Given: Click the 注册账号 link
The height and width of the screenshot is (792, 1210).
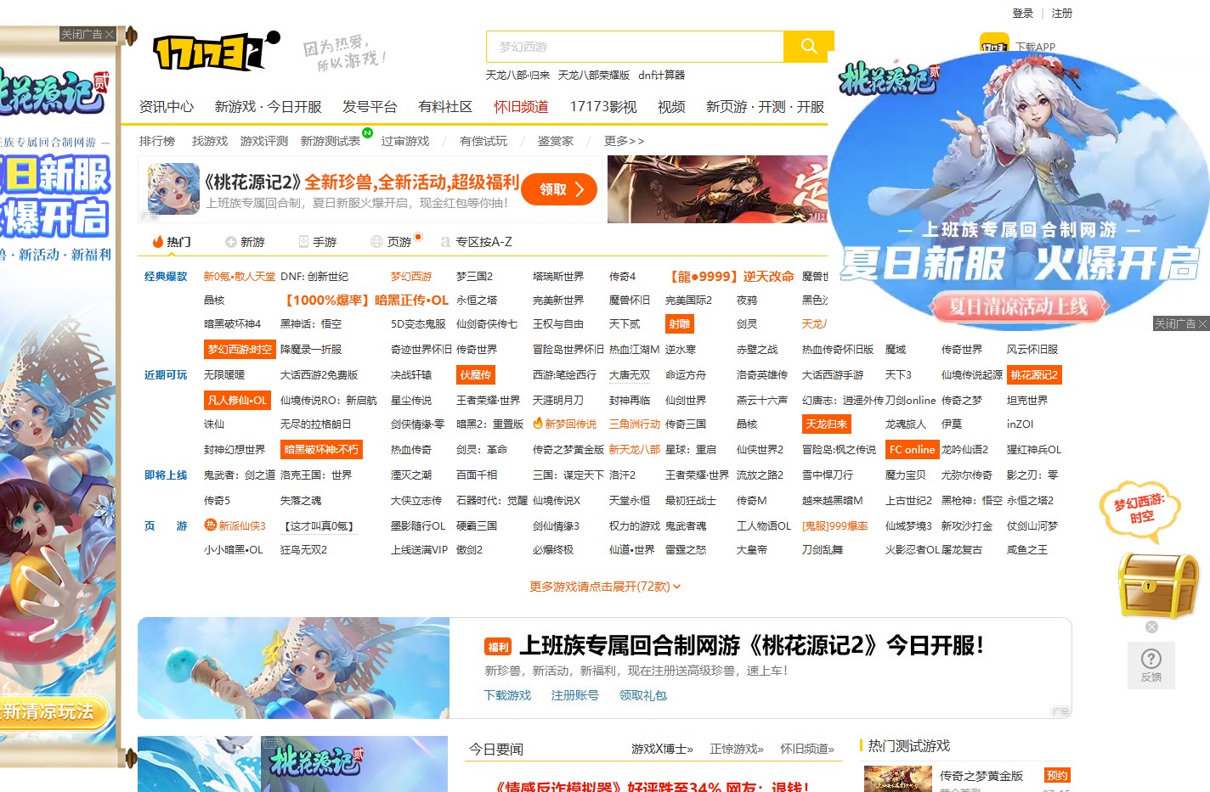Looking at the screenshot, I should point(575,695).
